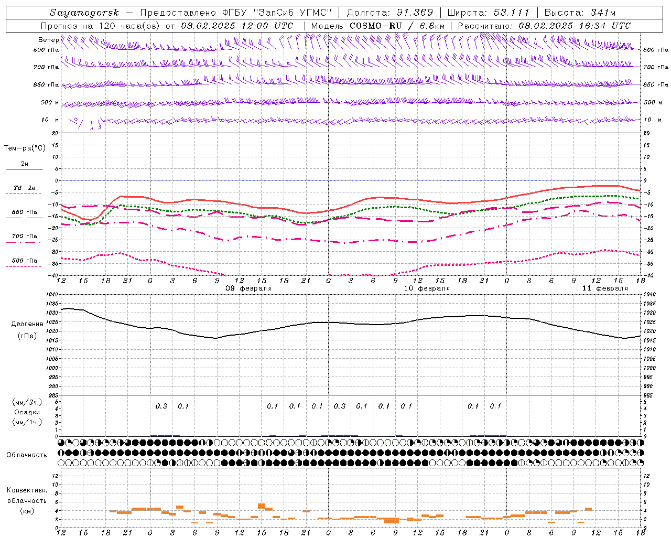Click the 500 м wind level label on left
This screenshot has width=671, height=537.
pos(50,102)
